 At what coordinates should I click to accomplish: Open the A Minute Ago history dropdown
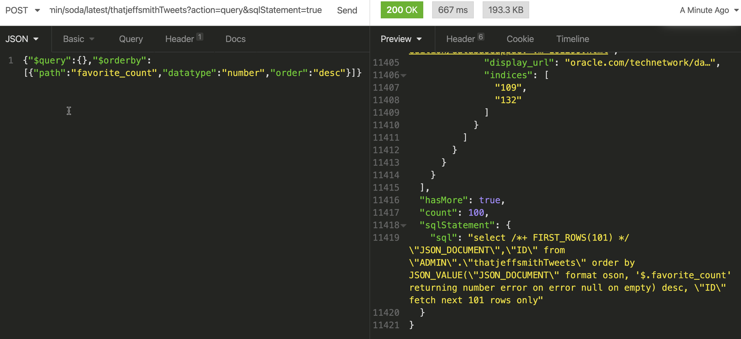pos(709,10)
